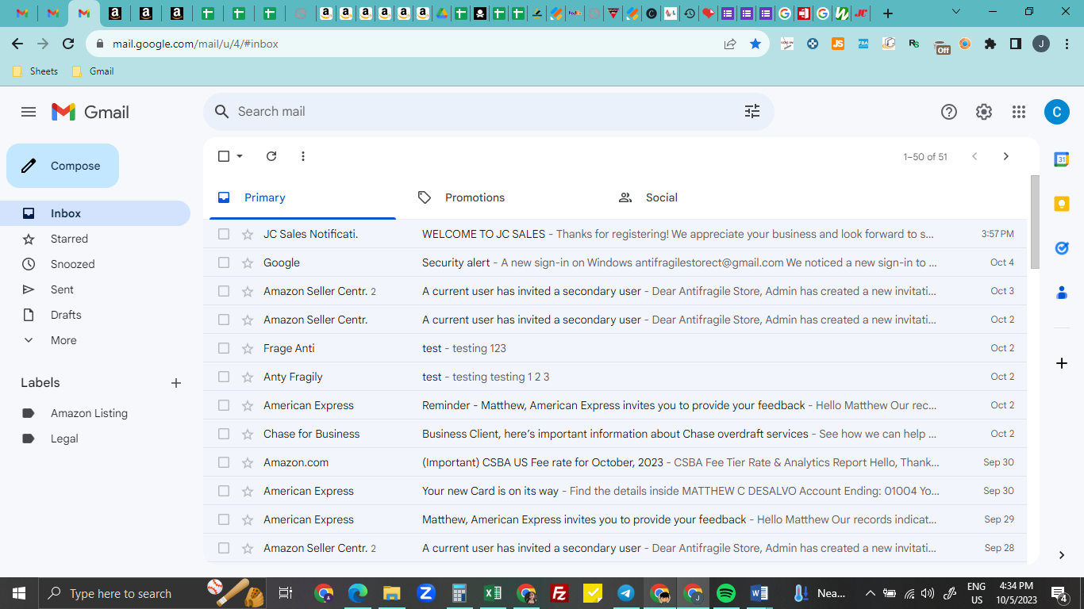1084x609 pixels.
Task: Compose a new email
Action: click(63, 166)
